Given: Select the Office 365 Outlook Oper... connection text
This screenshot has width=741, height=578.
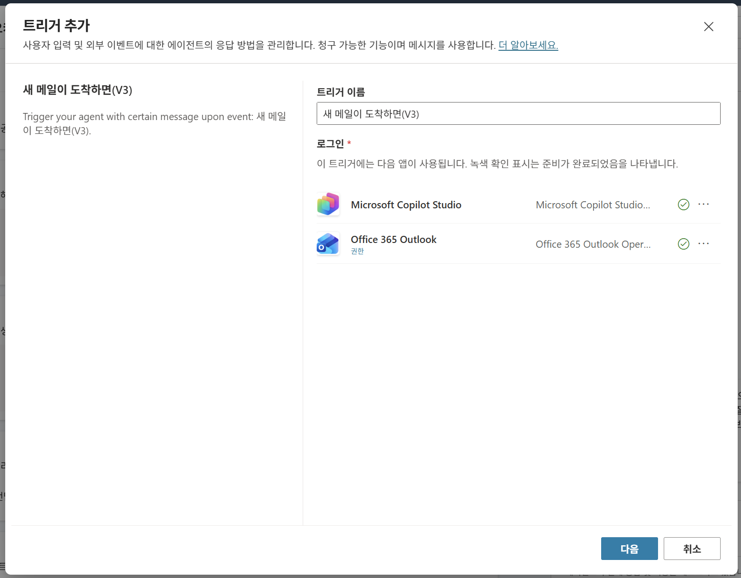Looking at the screenshot, I should [593, 244].
